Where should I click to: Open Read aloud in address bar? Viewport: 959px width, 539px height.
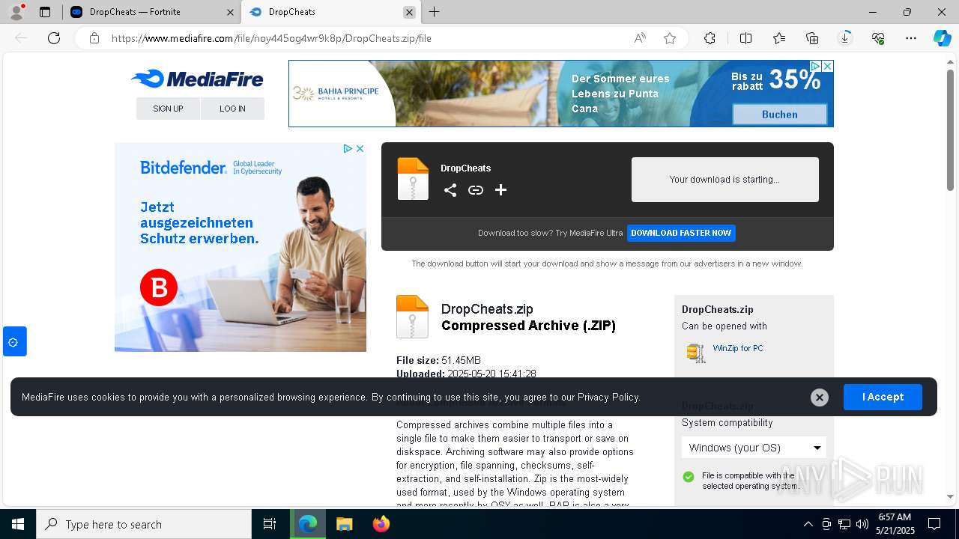click(x=640, y=38)
